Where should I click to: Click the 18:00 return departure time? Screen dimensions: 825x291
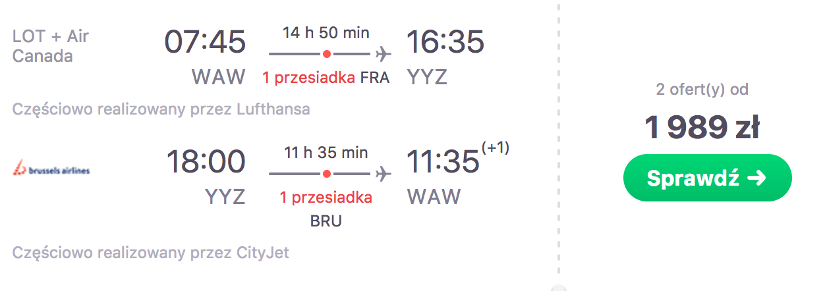pos(206,161)
